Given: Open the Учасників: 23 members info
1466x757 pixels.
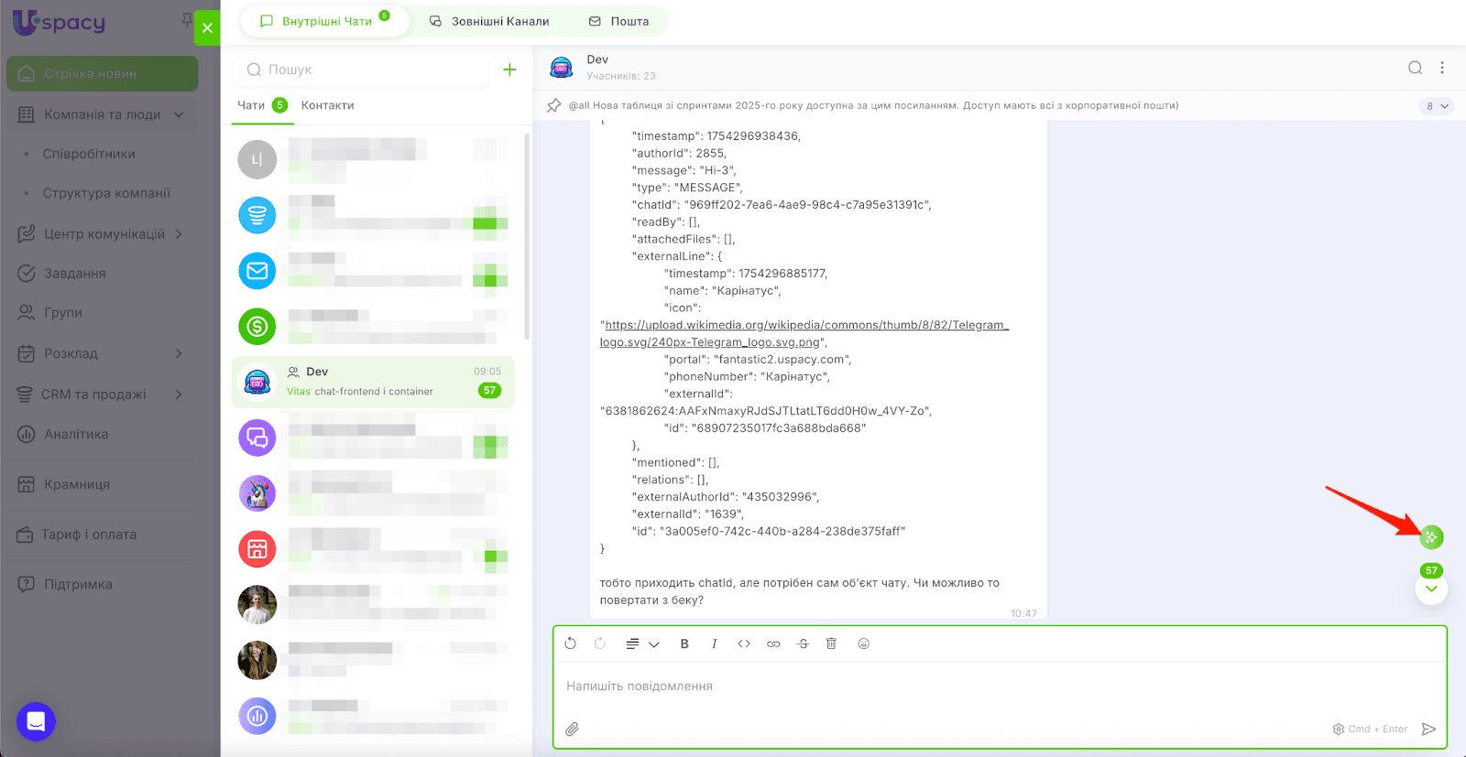Looking at the screenshot, I should click(621, 76).
